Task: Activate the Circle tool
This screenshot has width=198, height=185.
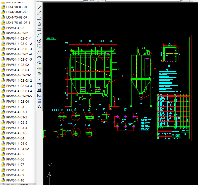Action: pyautogui.click(x=39, y=41)
